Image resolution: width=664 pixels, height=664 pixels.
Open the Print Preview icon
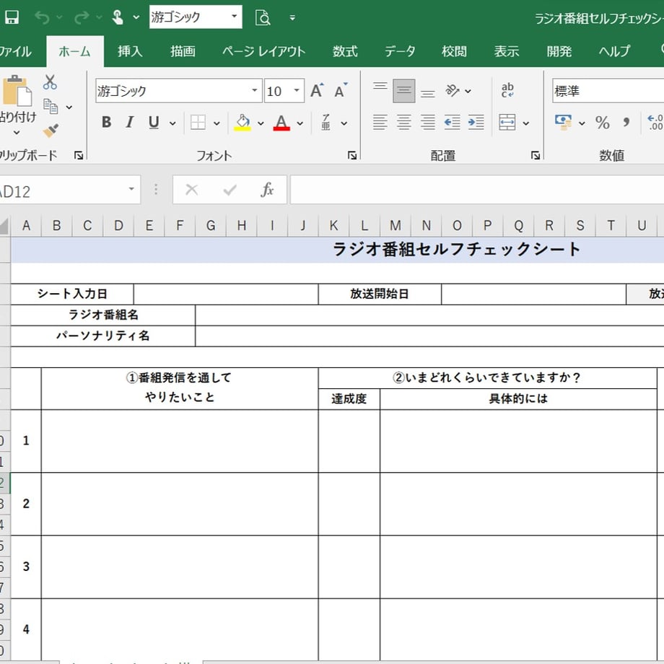263,18
